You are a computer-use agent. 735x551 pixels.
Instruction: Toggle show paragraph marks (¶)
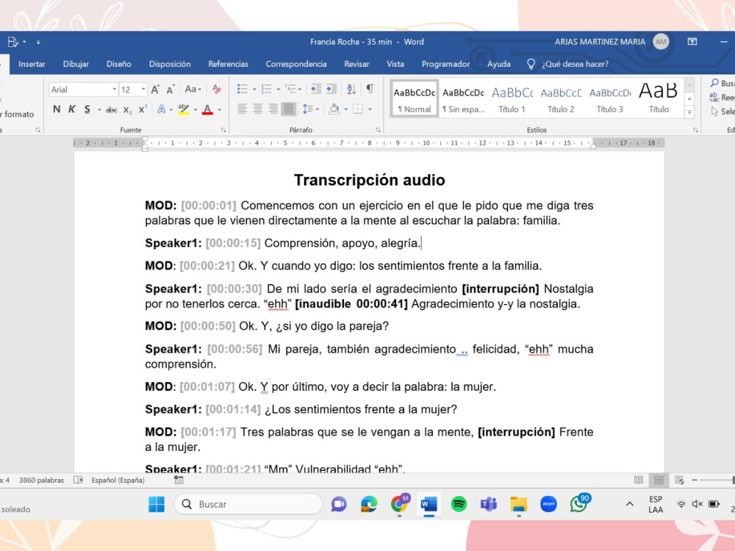point(370,89)
